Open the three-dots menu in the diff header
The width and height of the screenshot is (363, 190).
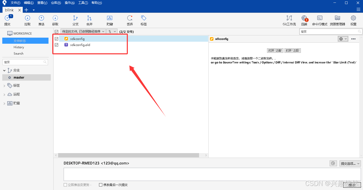[353, 39]
